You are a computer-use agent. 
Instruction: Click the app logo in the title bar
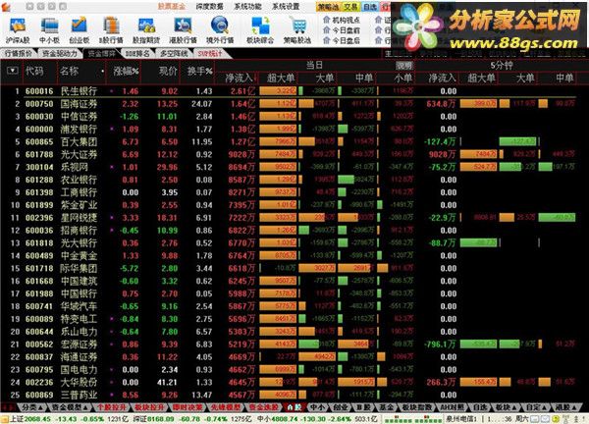coord(6,6)
